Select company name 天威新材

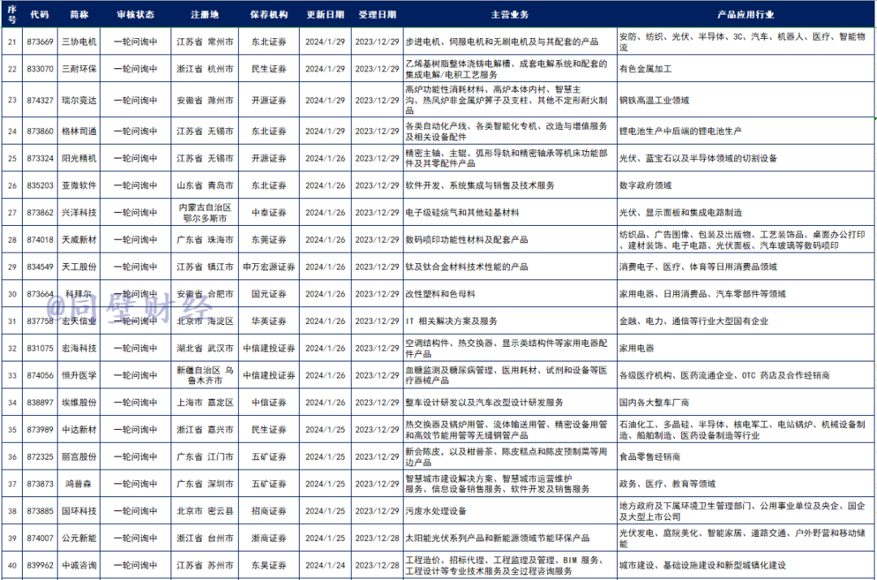coord(79,240)
